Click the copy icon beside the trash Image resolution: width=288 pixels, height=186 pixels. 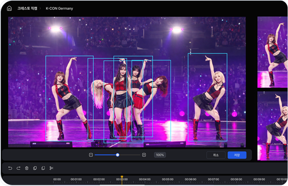coord(35,168)
